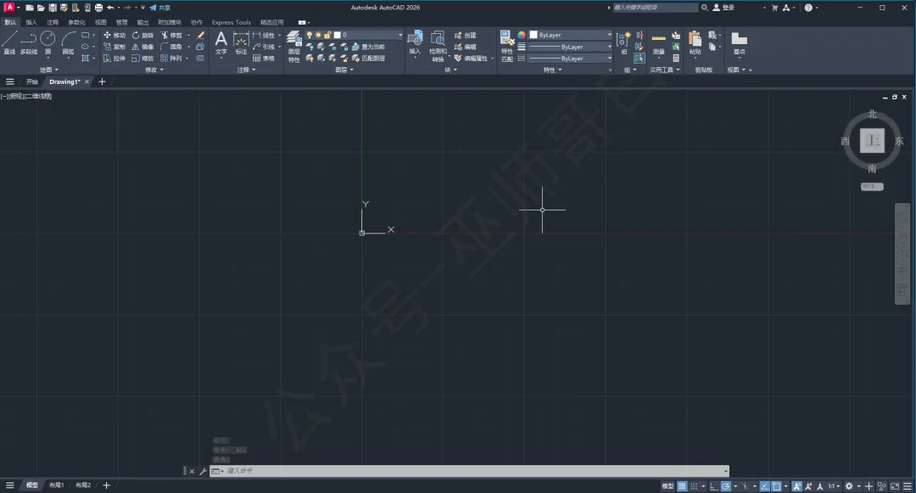
Task: Switch to the 布局1 layout tab
Action: point(57,485)
